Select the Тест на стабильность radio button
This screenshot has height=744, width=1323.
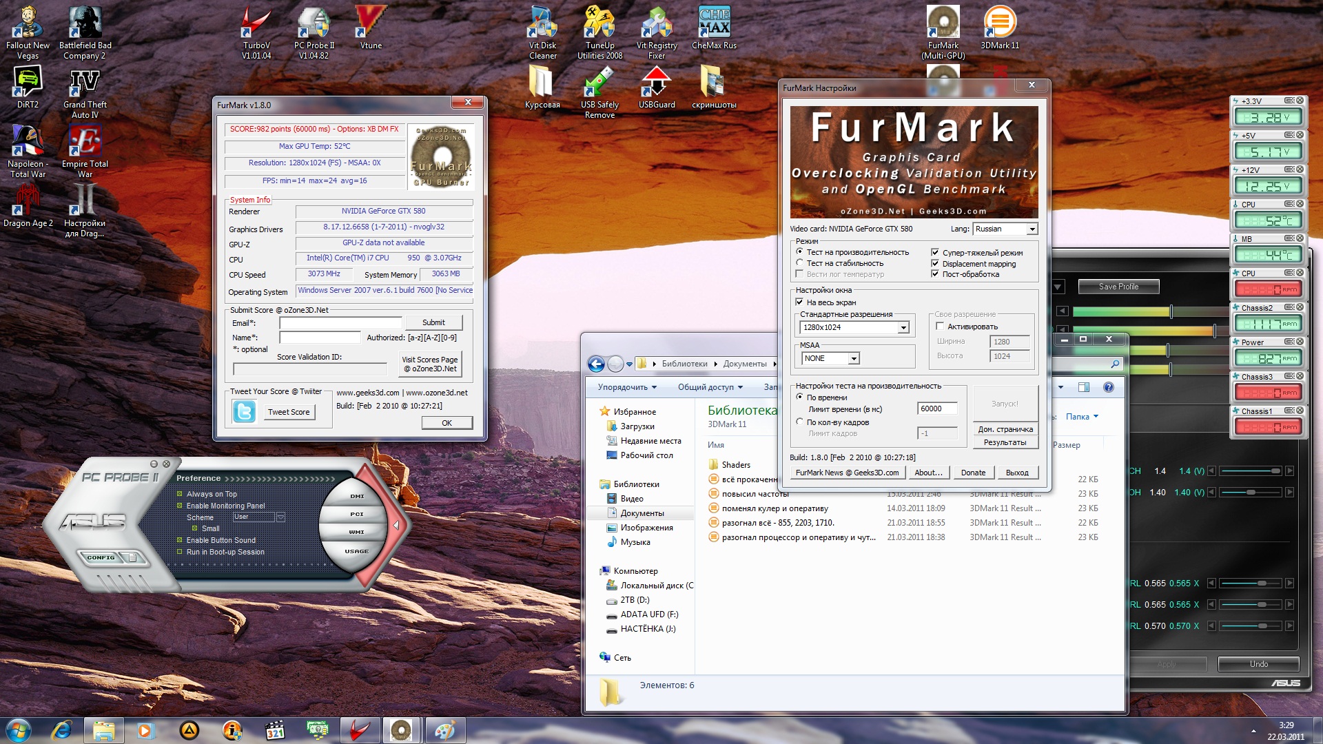coord(799,263)
